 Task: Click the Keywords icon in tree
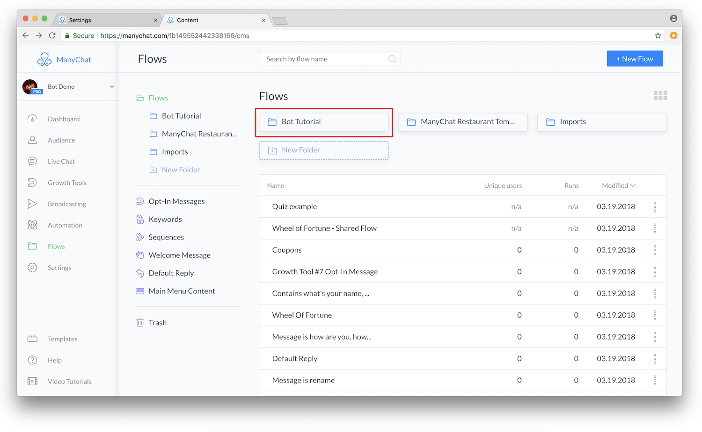pos(140,219)
